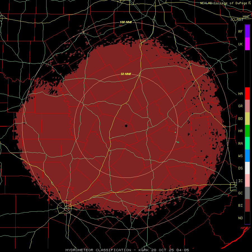
Task: Click the black radar site dot at center
Action: 126,126
